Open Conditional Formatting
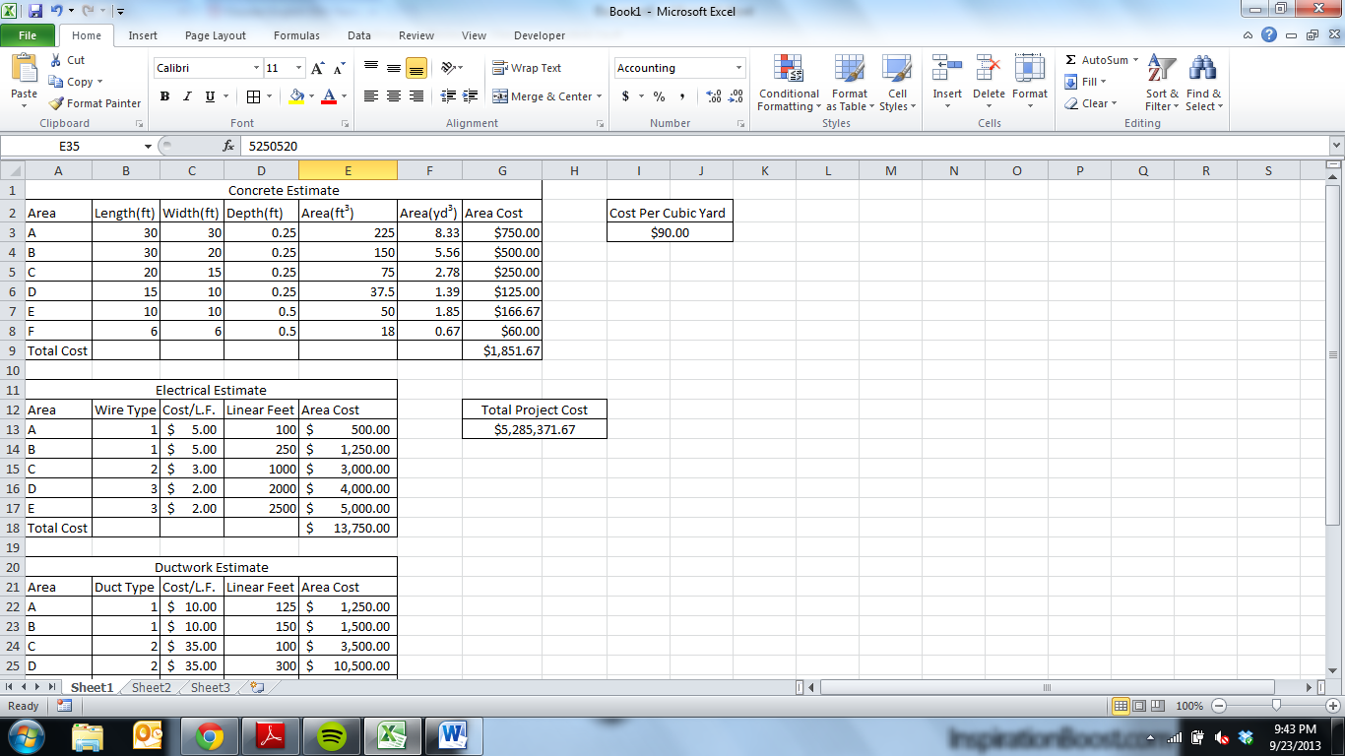Image resolution: width=1345 pixels, height=756 pixels. click(788, 84)
